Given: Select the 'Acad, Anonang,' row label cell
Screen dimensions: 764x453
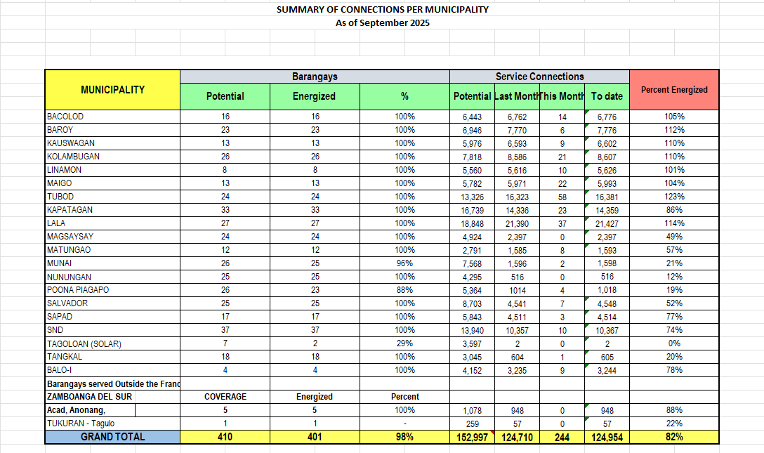Looking at the screenshot, I should coord(112,410).
